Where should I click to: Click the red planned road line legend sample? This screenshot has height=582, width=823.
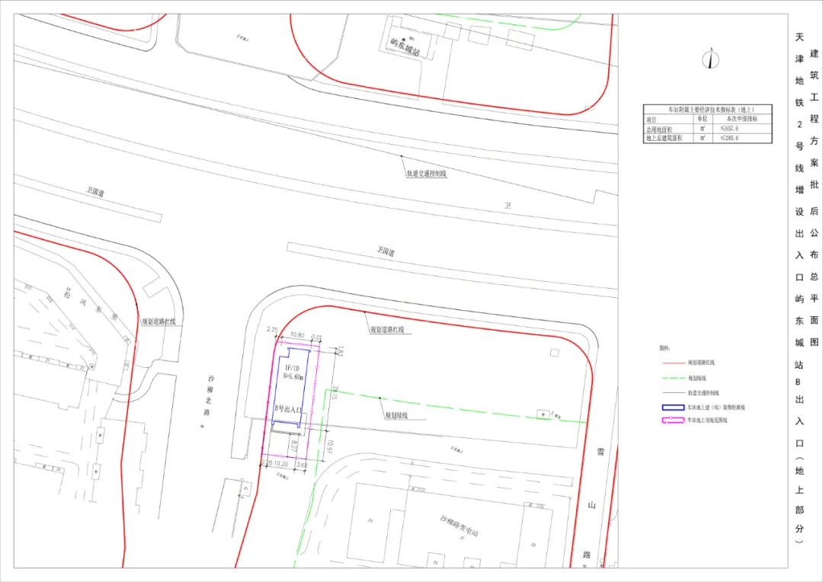pos(672,364)
